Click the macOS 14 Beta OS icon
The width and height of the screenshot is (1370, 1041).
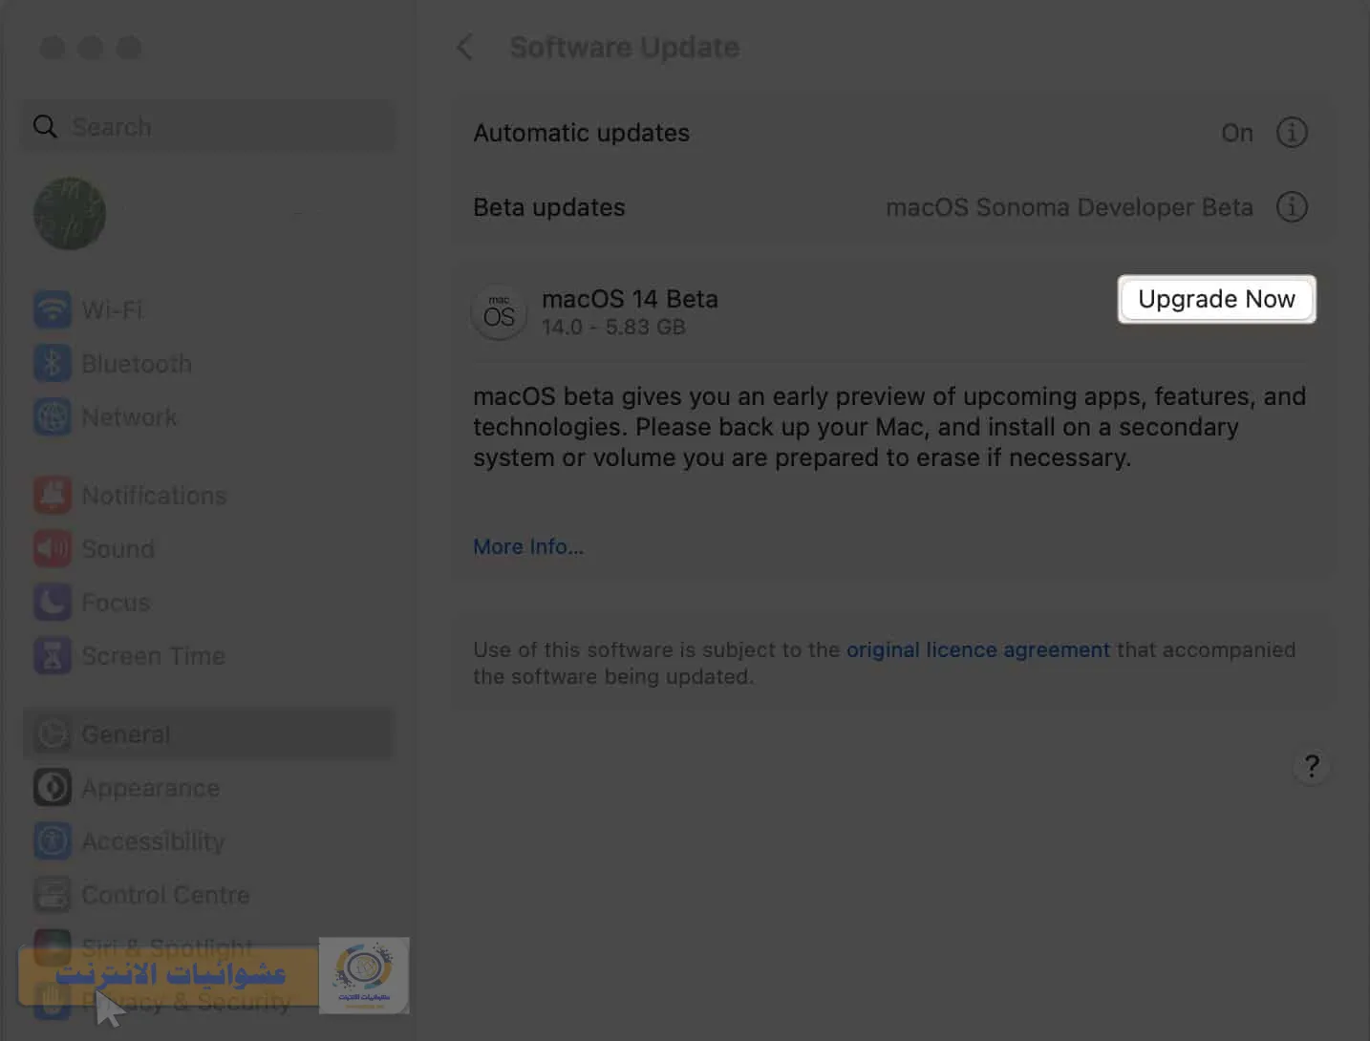(499, 312)
